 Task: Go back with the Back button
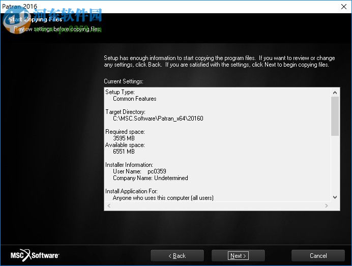(177, 255)
